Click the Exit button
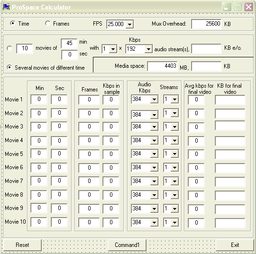This screenshot has width=256, height=254. click(x=235, y=245)
